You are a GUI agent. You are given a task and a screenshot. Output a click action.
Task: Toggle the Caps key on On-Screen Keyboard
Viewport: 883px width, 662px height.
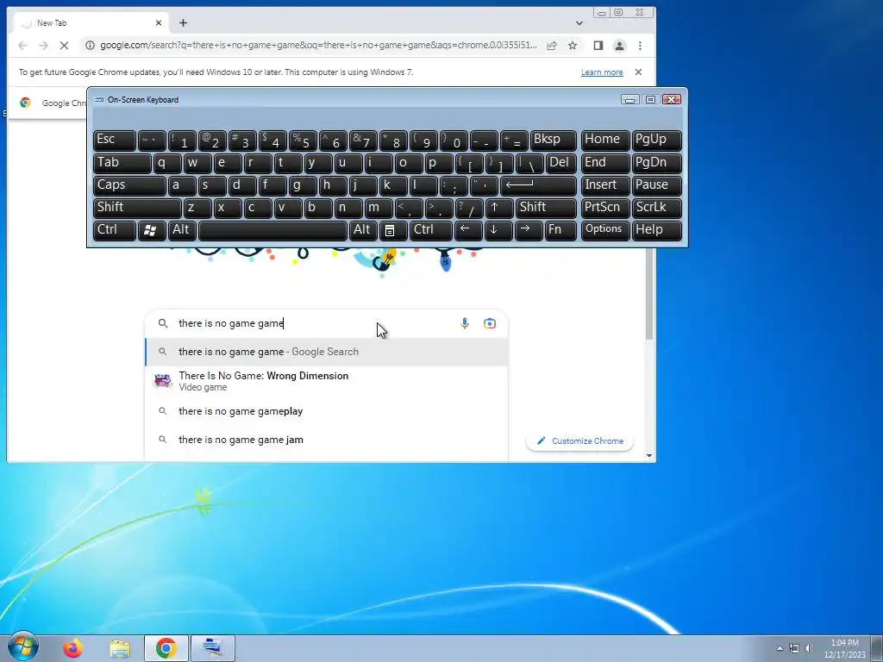click(x=129, y=185)
